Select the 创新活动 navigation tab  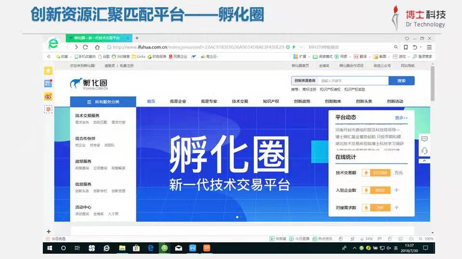point(395,101)
